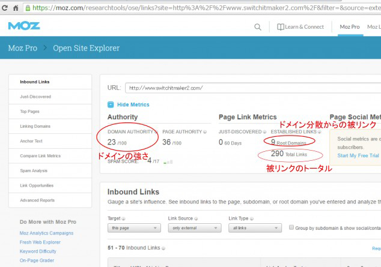Screen dimensions: 381x267
Task: Select Linking Domains in sidebar
Action: coord(50,127)
